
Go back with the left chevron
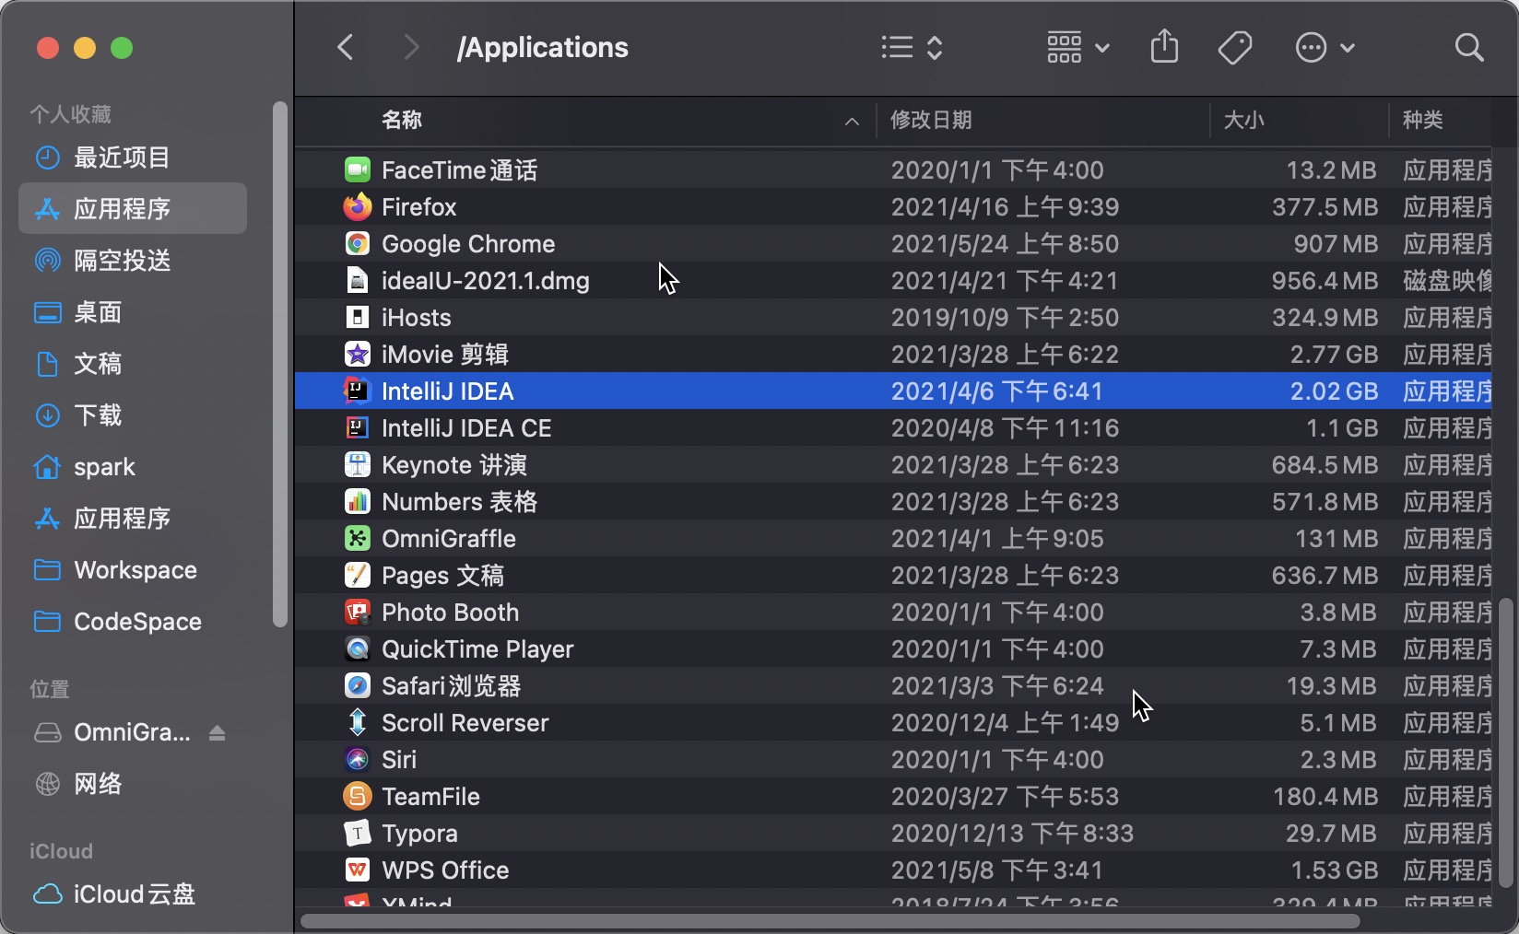coord(346,47)
